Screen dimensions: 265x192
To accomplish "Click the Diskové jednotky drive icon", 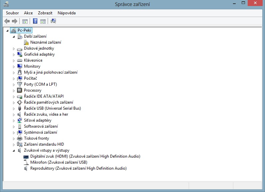I will pyautogui.click(x=20, y=49).
